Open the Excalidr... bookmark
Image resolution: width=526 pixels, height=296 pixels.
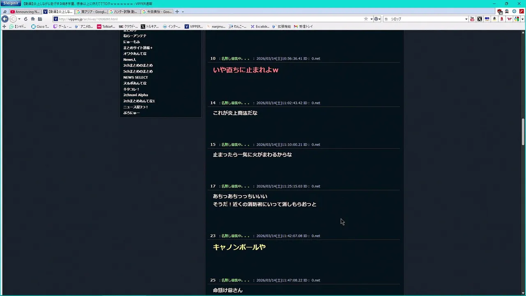260,26
